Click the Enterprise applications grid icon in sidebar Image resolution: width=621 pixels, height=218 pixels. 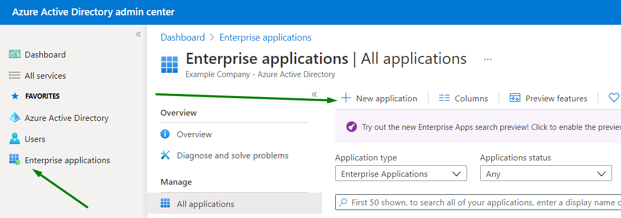click(x=14, y=160)
